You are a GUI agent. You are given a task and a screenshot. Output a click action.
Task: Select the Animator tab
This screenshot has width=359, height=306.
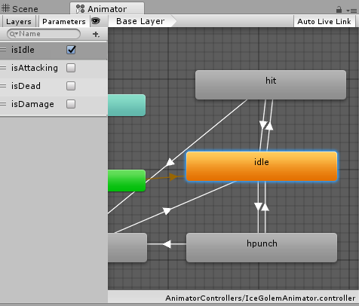coord(107,9)
